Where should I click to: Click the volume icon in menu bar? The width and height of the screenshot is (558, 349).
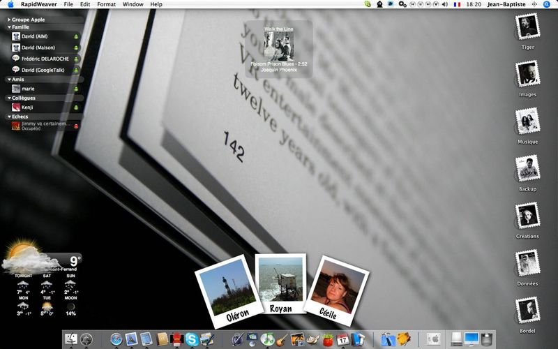445,4
